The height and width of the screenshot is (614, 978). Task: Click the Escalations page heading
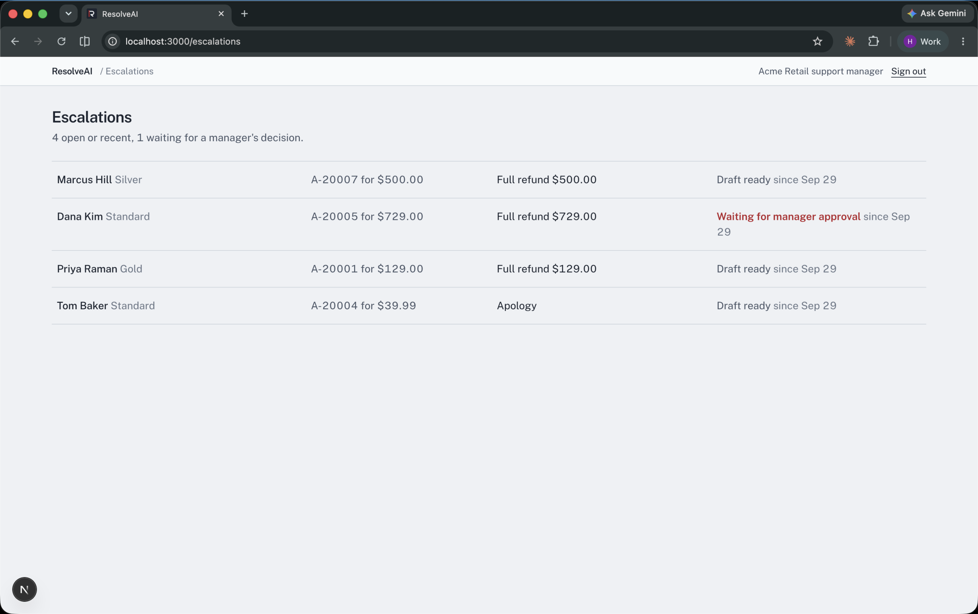[x=92, y=117]
